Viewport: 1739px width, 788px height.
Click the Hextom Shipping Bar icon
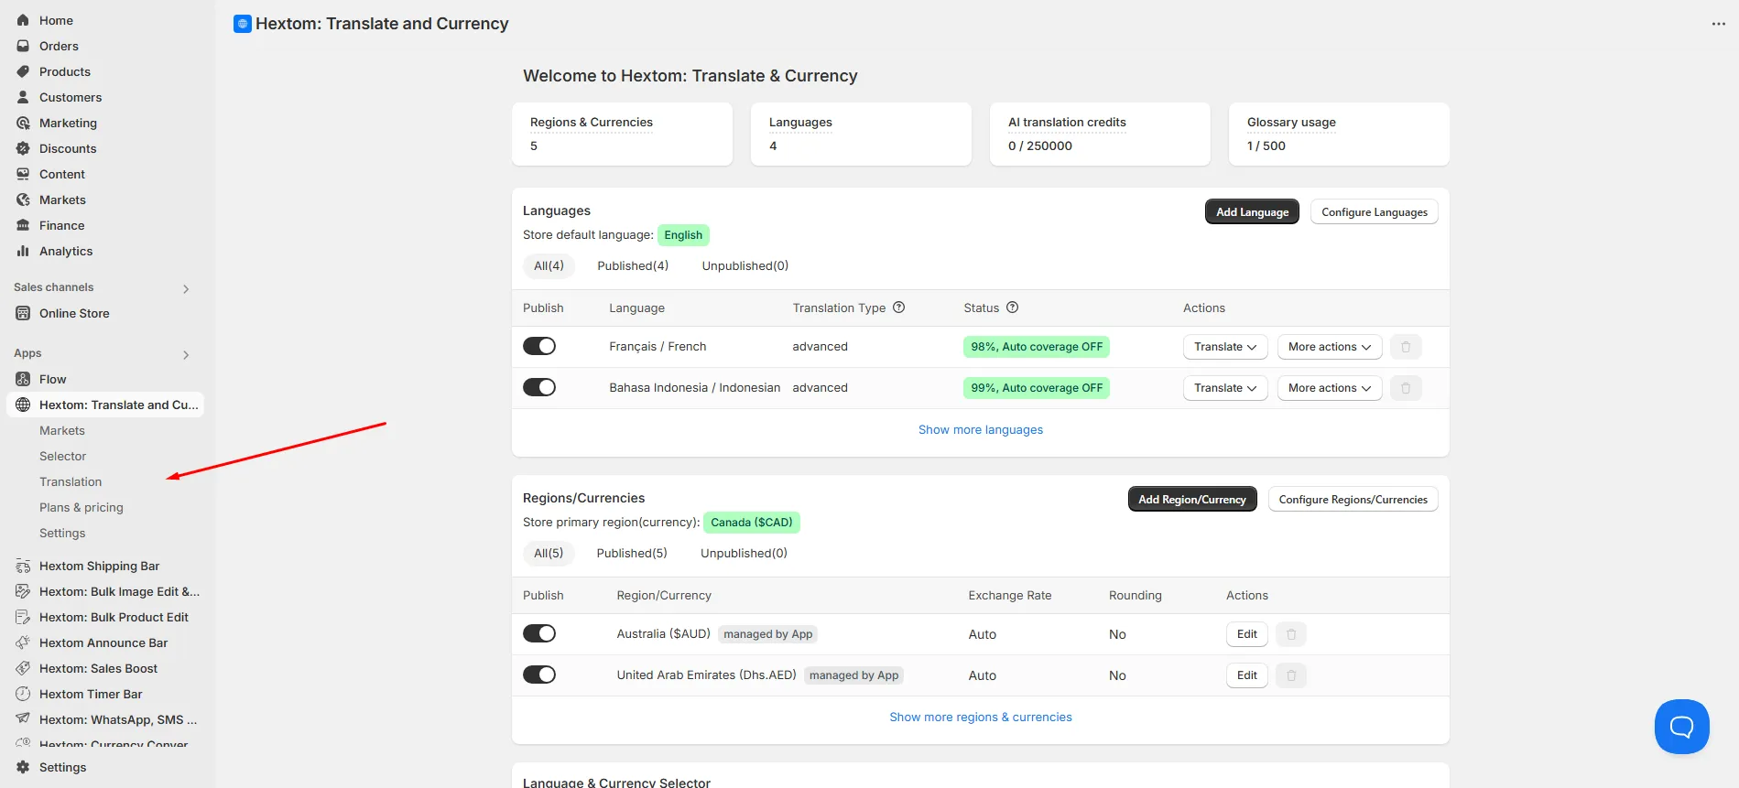[x=23, y=566]
